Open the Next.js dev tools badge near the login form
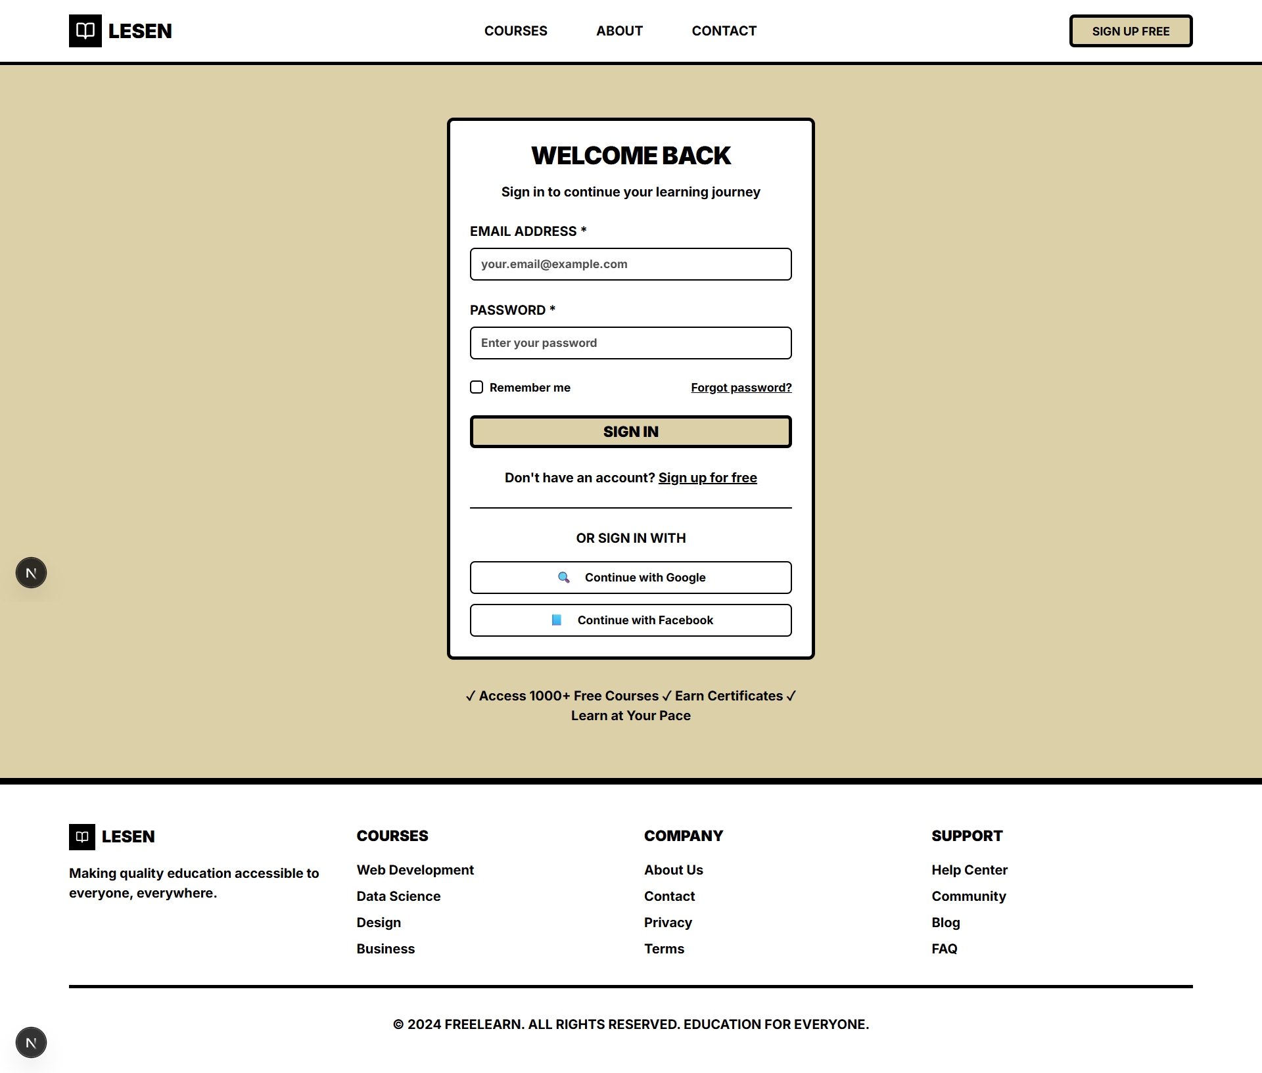Image resolution: width=1262 pixels, height=1073 pixels. click(31, 573)
